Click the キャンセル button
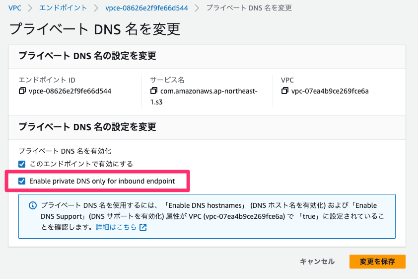 tap(317, 262)
